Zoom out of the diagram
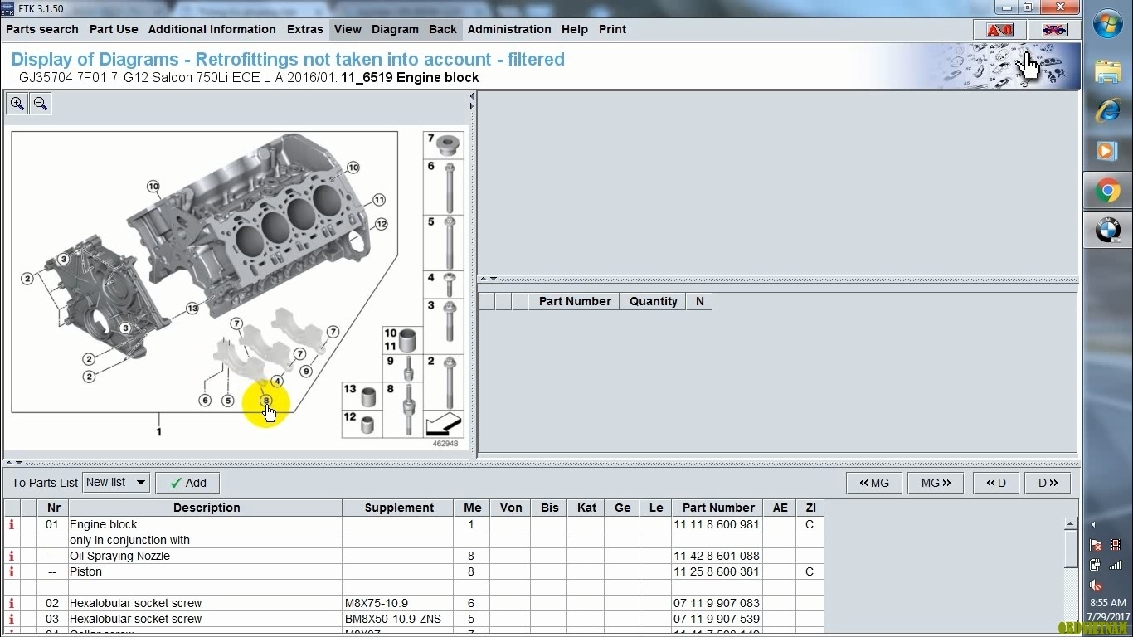 coord(41,104)
